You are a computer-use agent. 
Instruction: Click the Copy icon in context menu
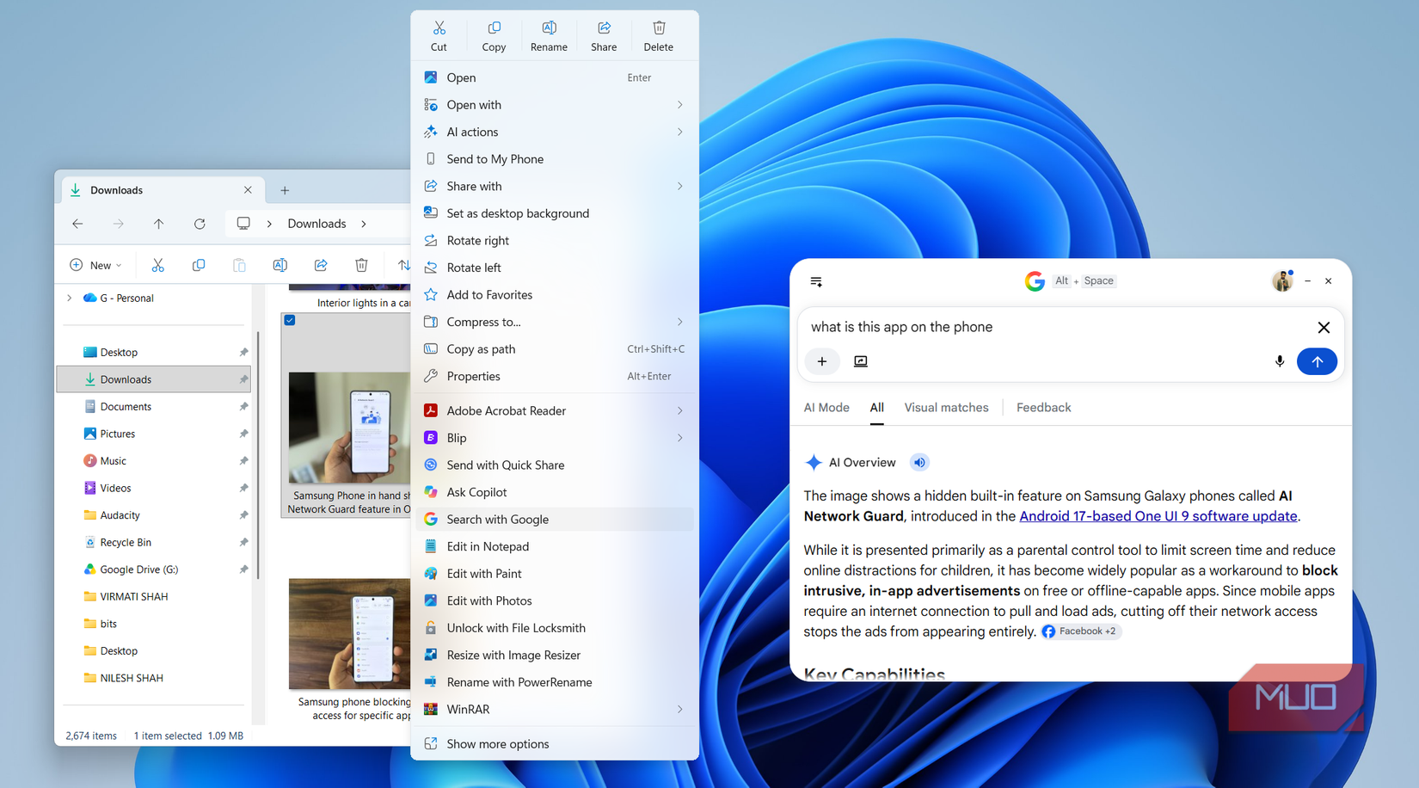494,28
